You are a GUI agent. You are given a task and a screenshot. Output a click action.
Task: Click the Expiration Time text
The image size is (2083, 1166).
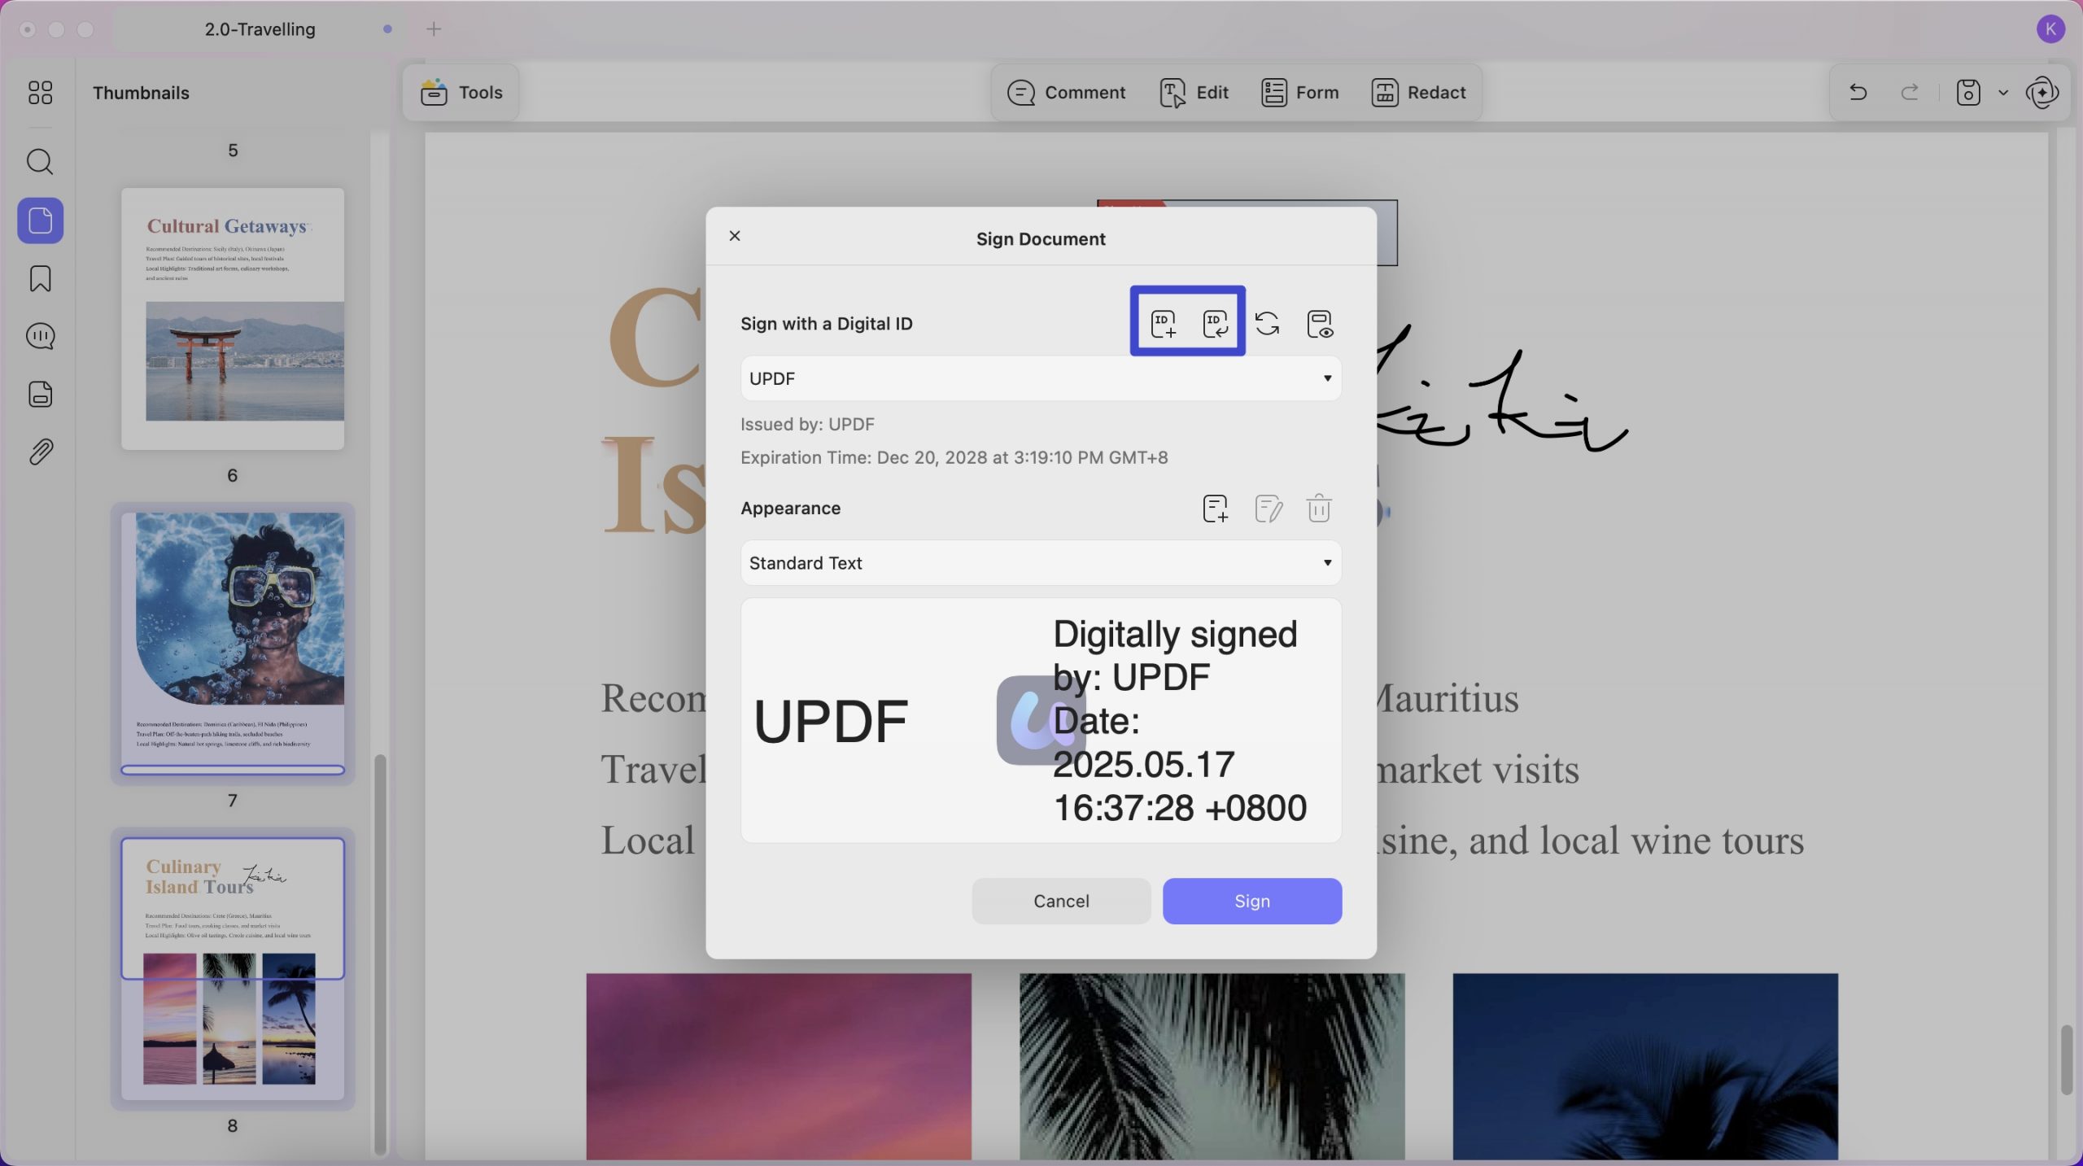954,457
